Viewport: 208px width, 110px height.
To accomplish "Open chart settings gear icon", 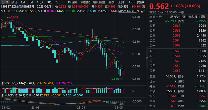I will 143,7.
